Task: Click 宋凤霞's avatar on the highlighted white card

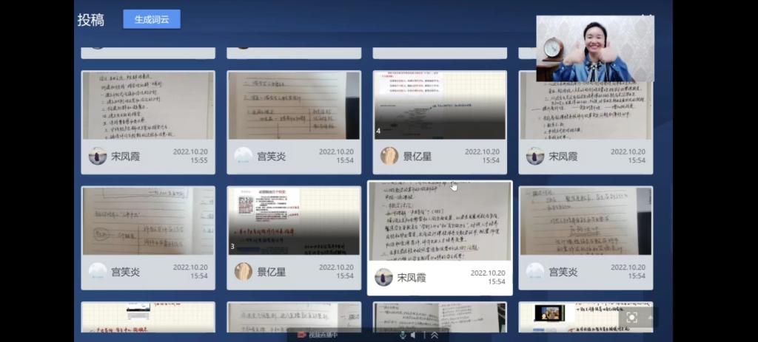Action: (383, 277)
